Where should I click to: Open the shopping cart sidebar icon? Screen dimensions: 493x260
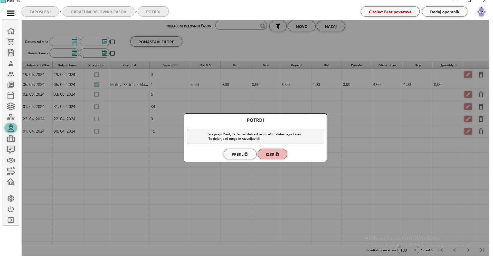[11, 42]
